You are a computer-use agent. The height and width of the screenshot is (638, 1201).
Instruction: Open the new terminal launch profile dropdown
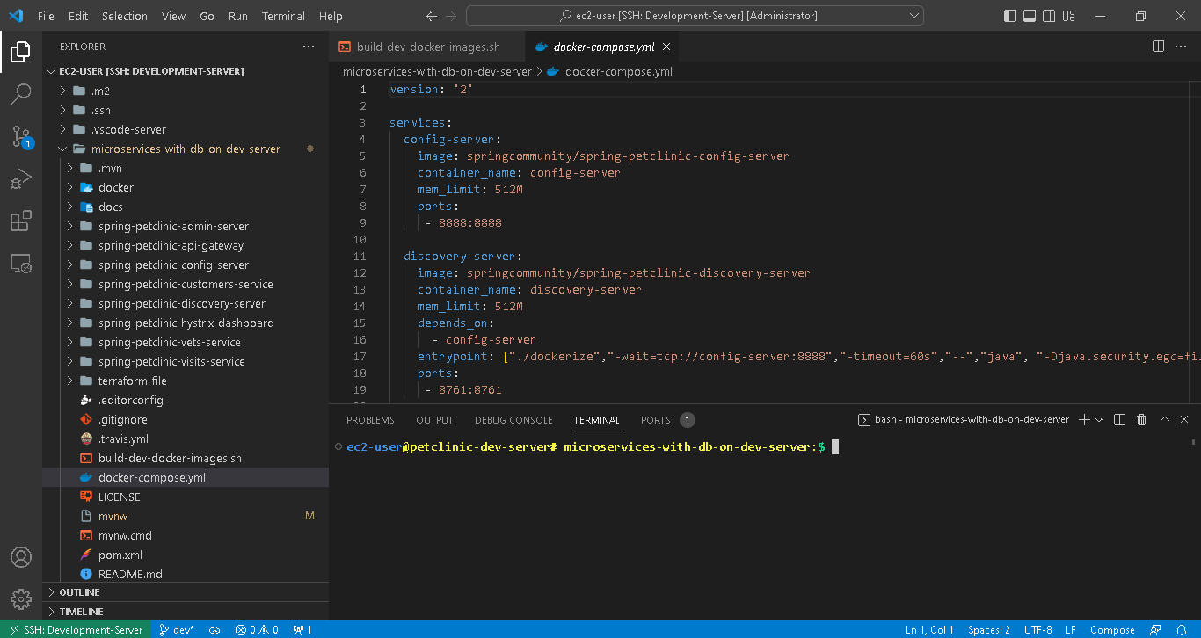click(x=1099, y=420)
